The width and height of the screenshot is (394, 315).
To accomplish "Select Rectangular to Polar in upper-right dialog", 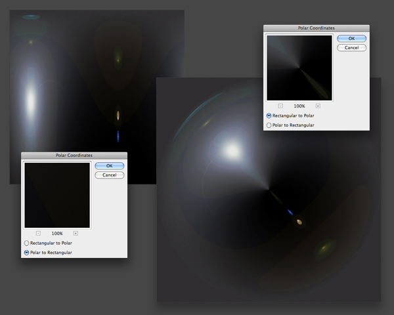I will [x=269, y=115].
